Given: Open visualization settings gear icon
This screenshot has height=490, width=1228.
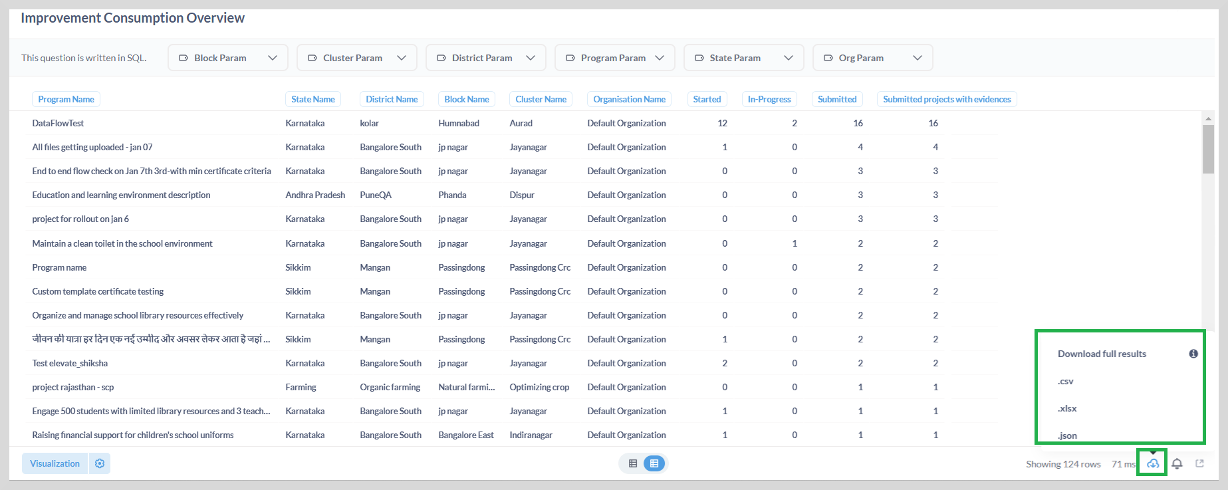Looking at the screenshot, I should tap(100, 463).
